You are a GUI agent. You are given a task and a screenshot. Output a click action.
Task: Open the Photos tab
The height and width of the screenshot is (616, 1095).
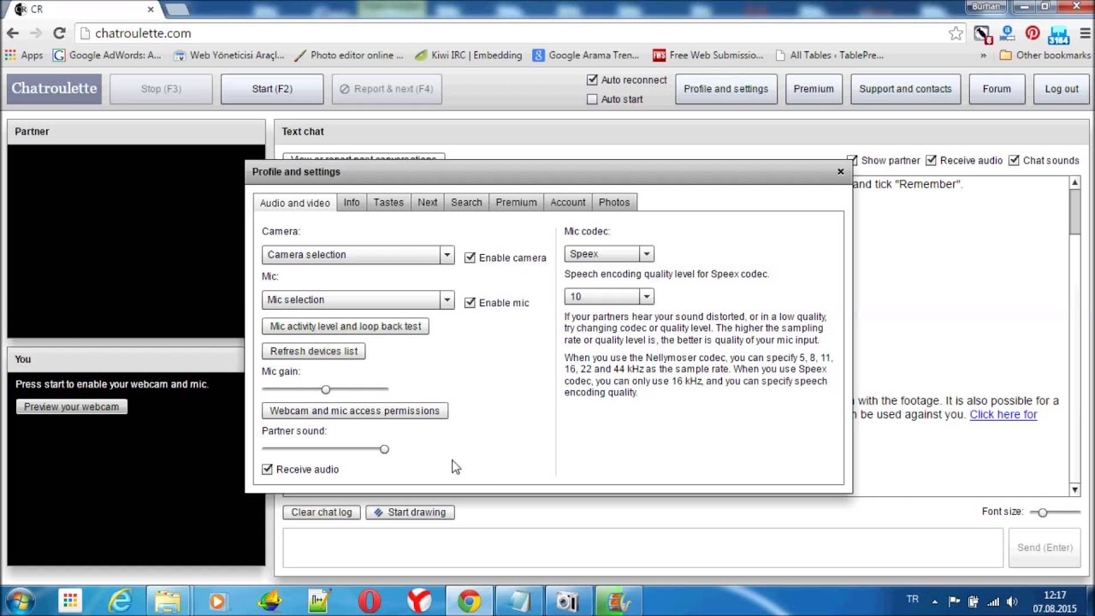(x=614, y=203)
